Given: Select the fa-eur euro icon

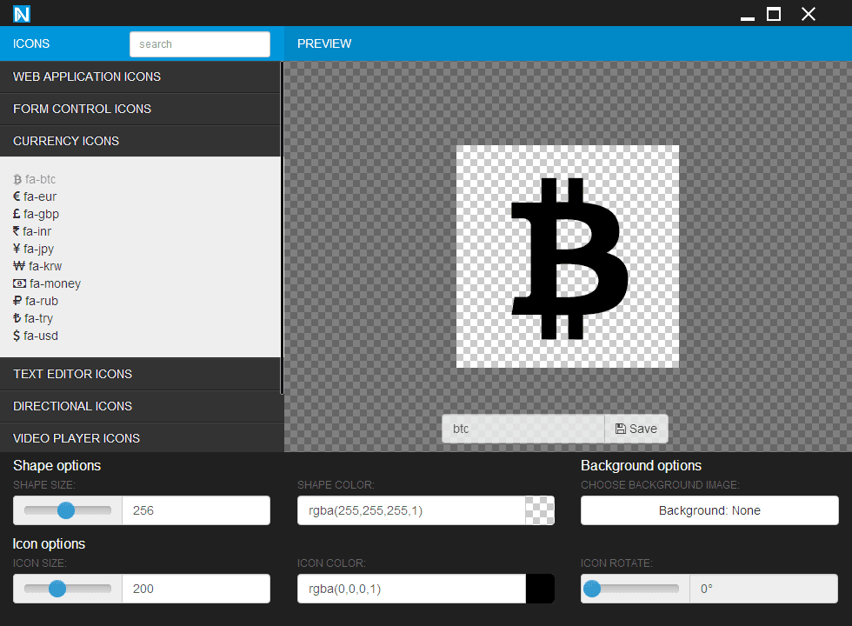Looking at the screenshot, I should coord(35,196).
